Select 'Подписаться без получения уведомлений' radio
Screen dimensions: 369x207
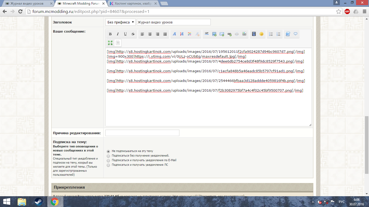(x=108, y=156)
